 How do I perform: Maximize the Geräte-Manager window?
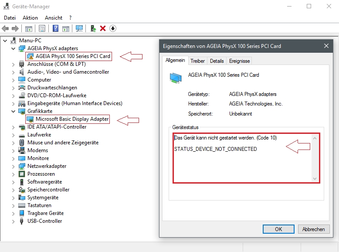click(x=309, y=6)
